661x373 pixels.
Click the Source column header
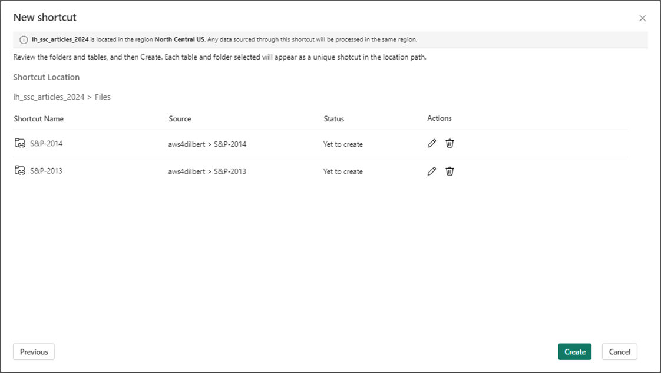(x=180, y=118)
